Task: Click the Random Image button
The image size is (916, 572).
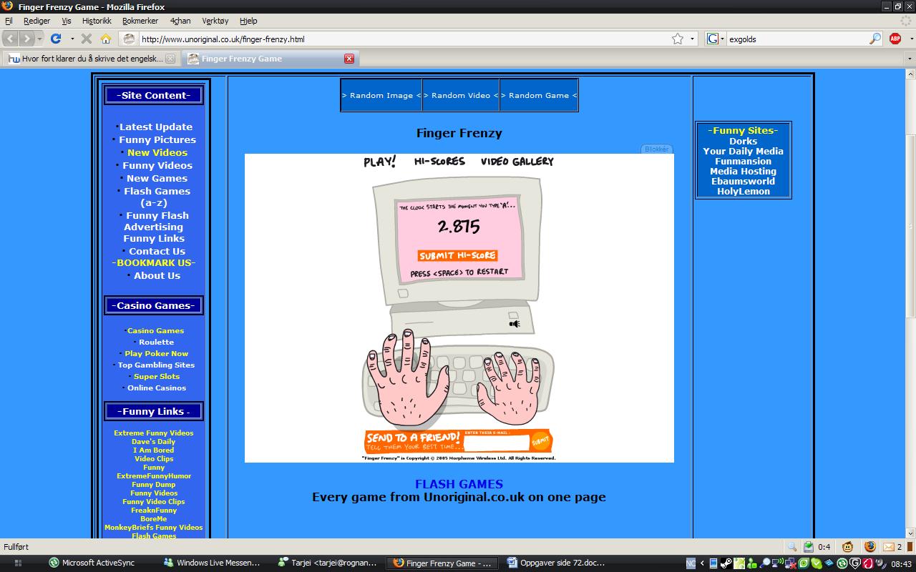Action: [x=381, y=95]
